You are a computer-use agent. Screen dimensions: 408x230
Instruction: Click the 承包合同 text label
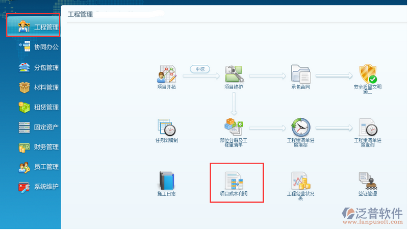point(300,87)
